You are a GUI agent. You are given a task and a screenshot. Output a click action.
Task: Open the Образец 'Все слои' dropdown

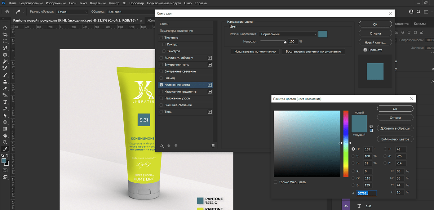(x=130, y=12)
